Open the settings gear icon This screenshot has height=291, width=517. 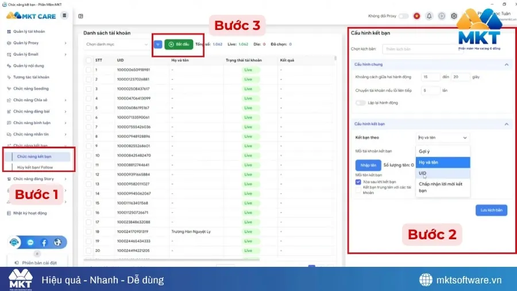coord(454,16)
